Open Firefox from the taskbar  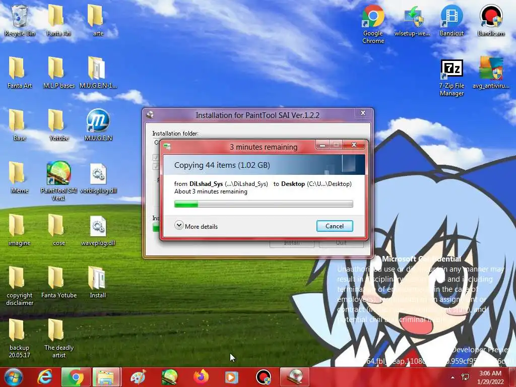(201, 377)
